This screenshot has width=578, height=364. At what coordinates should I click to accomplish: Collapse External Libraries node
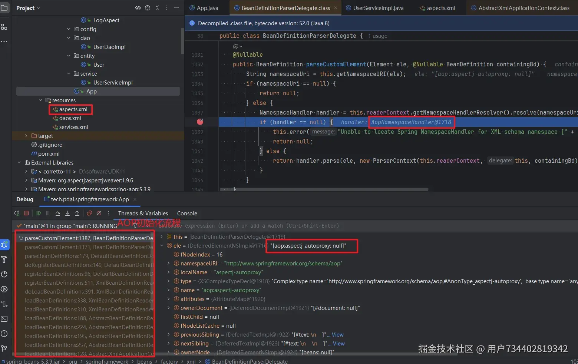(x=19, y=162)
